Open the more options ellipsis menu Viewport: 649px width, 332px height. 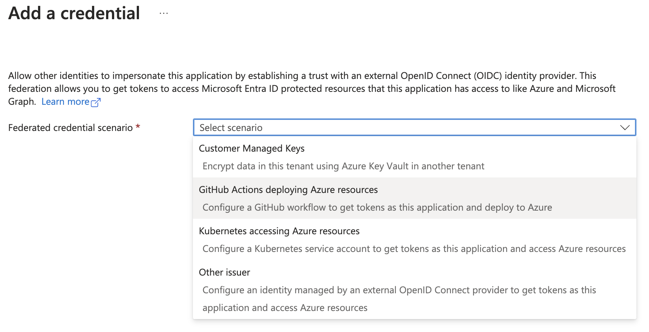163,13
